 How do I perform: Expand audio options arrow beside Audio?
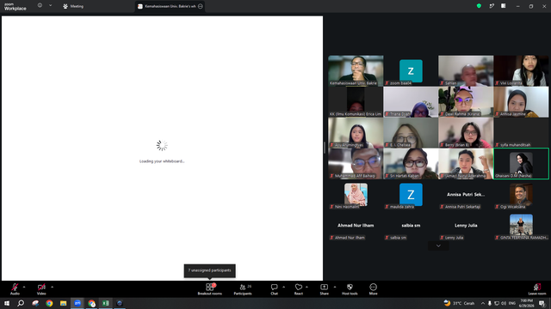24,287
